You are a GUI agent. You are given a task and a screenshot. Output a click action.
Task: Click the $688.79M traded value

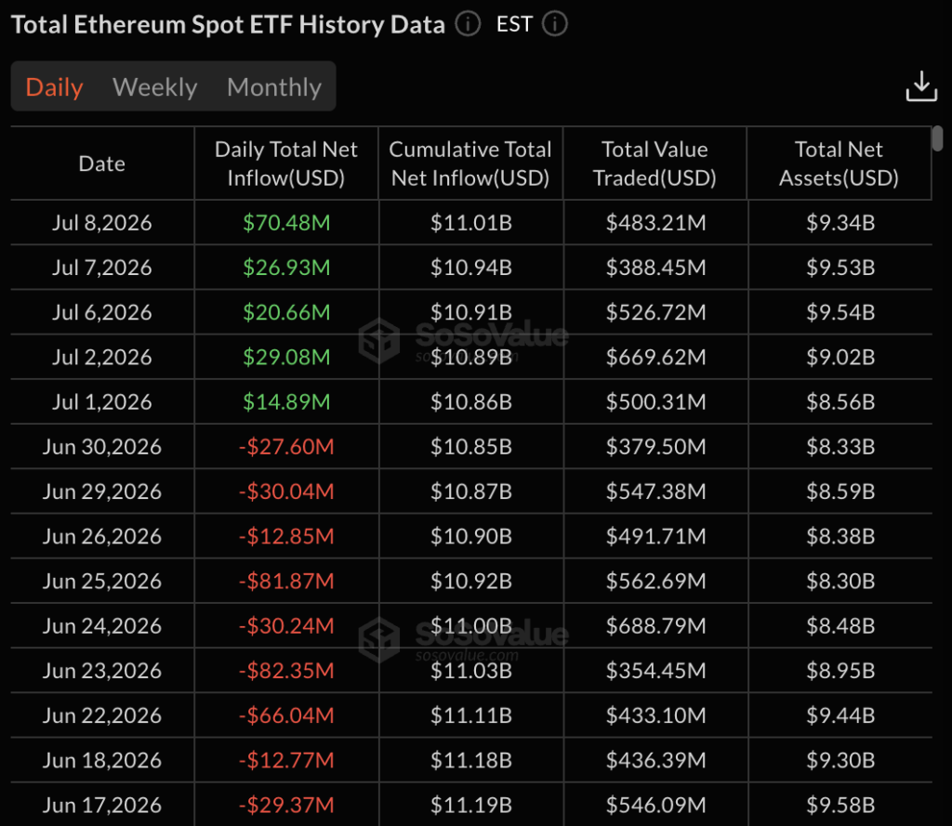point(655,626)
